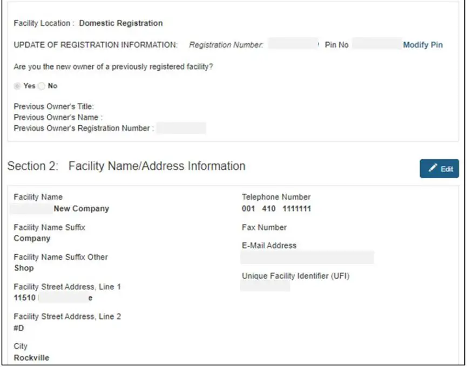Select the Previous Owner's Registration Number value
This screenshot has width=467, height=367.
click(x=182, y=128)
